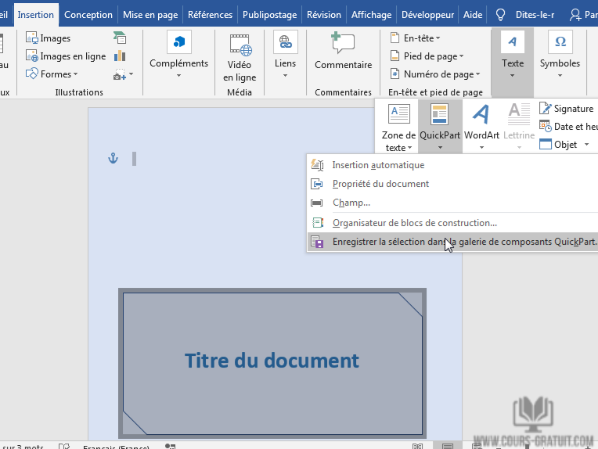Expand the Zone de texte arrow
The height and width of the screenshot is (449, 598).
tap(410, 148)
